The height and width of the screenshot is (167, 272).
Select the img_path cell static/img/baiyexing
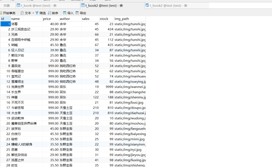[130, 134]
